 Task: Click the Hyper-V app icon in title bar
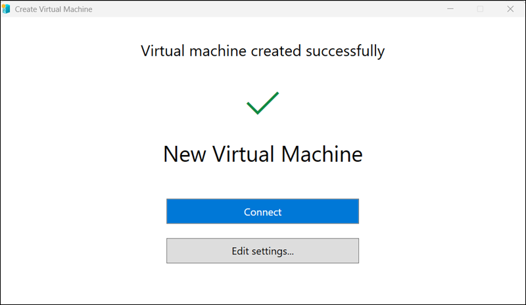(x=6, y=9)
